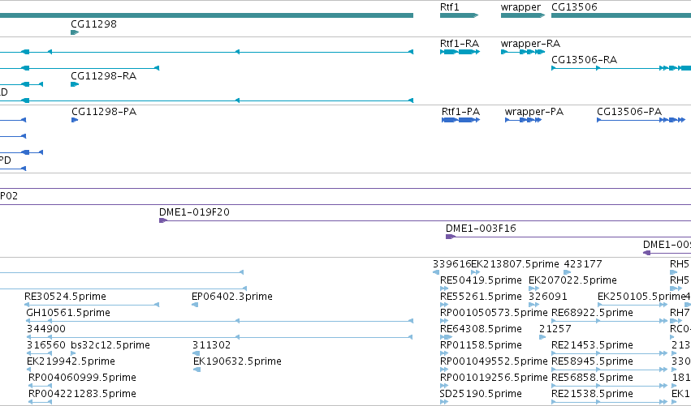The width and height of the screenshot is (691, 406).
Task: Select the CG11298 gene label
Action: 93,24
